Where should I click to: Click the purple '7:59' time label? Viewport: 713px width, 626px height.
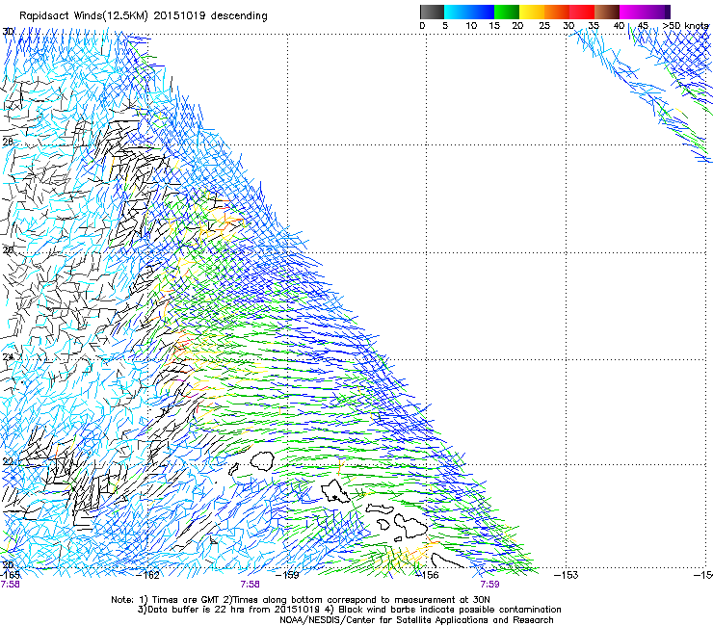pyautogui.click(x=489, y=585)
